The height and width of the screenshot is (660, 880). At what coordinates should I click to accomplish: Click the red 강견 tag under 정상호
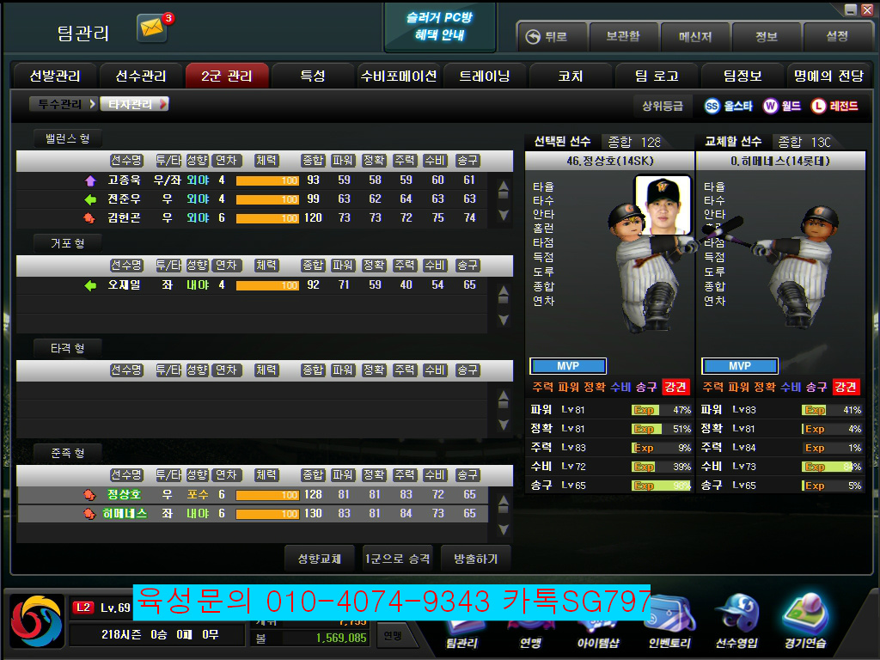pos(675,387)
